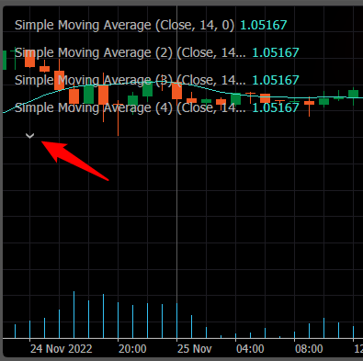Click the 04:00 time axis label
This screenshot has height=361, width=363.
[250, 349]
